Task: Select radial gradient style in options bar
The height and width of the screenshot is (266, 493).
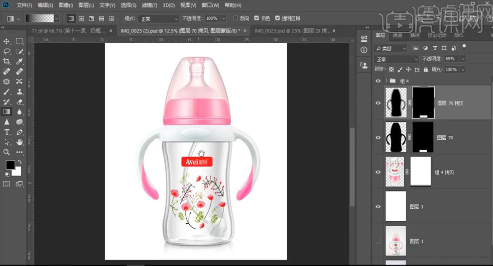Action: click(81, 18)
